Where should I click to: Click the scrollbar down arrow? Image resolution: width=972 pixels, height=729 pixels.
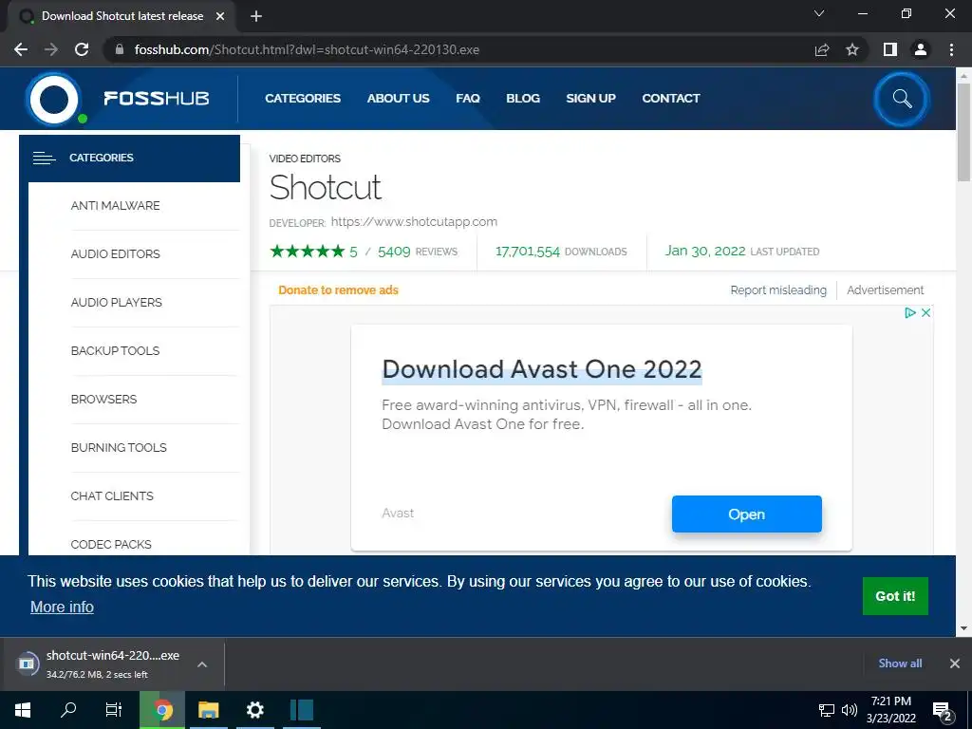(964, 628)
